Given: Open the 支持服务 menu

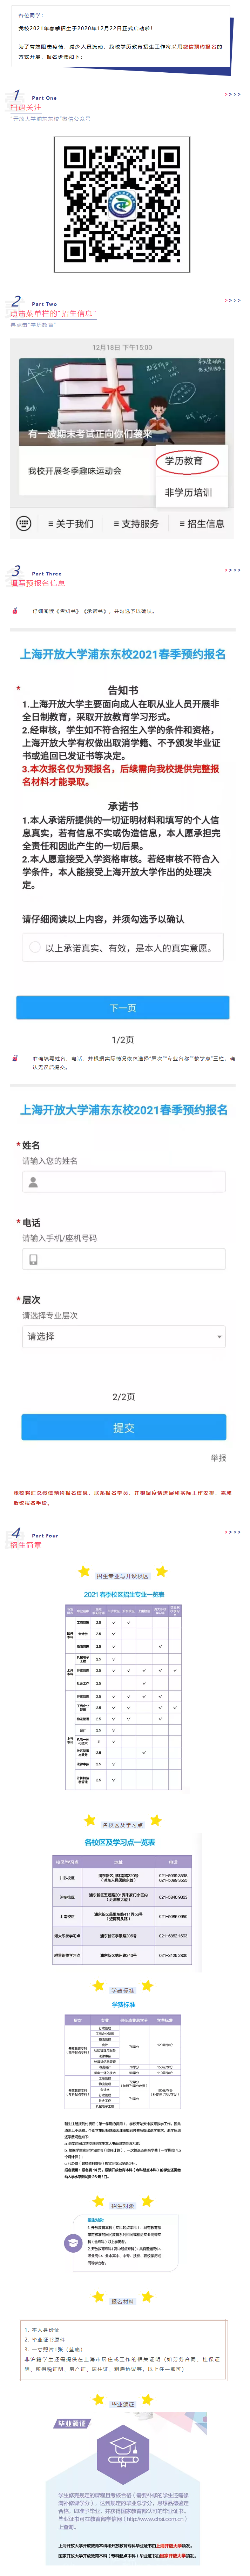Looking at the screenshot, I should [x=136, y=523].
